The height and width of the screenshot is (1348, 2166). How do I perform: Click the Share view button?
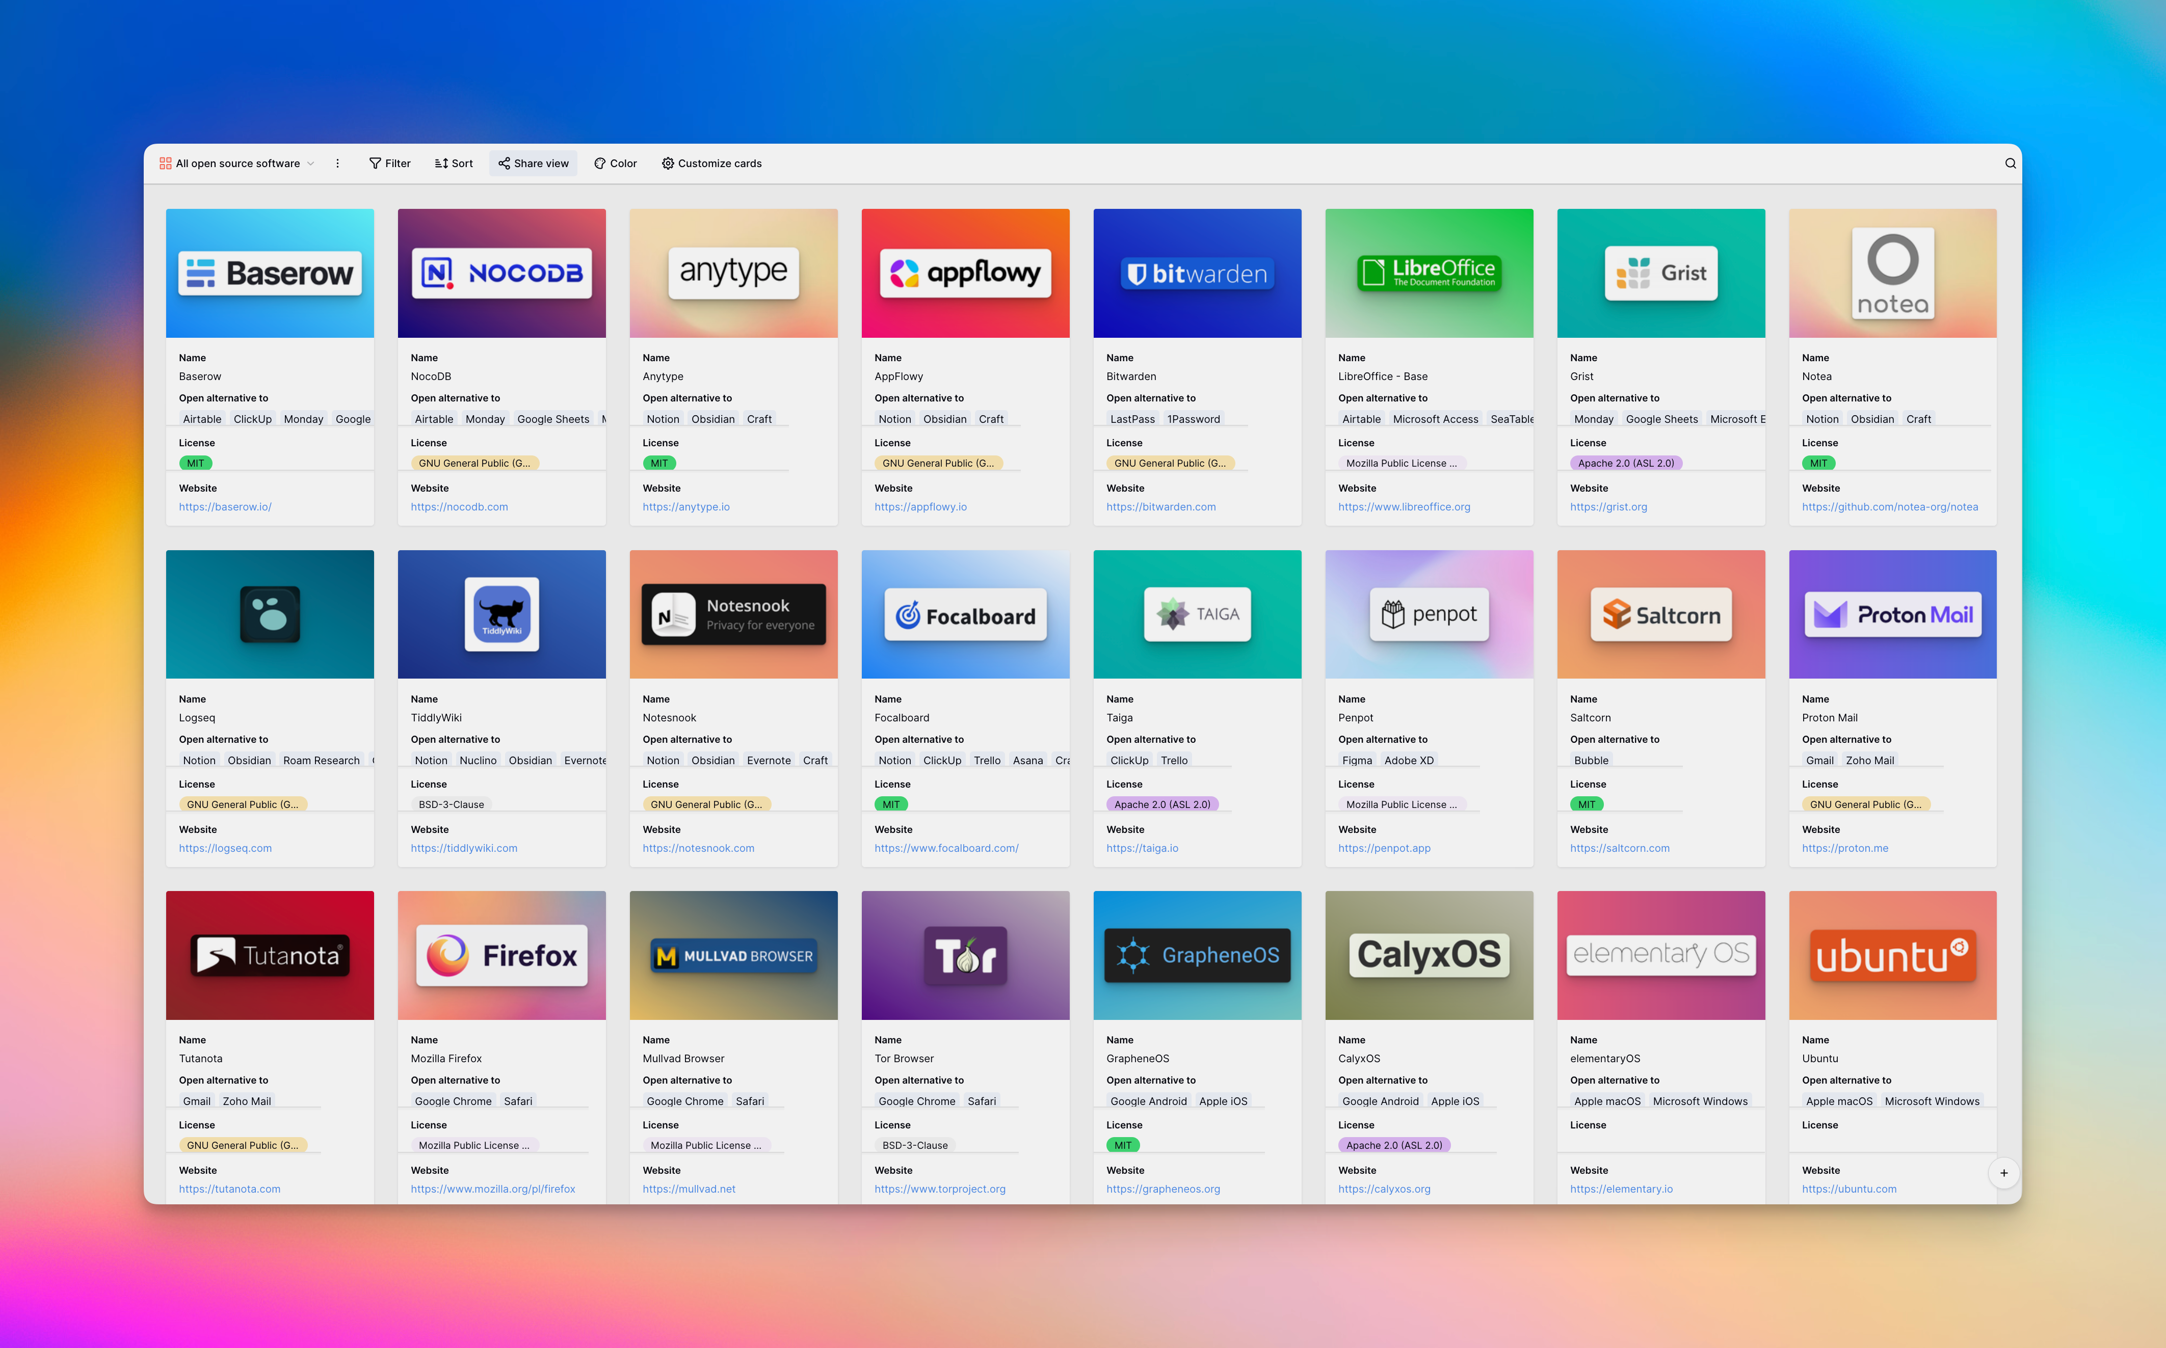tap(533, 163)
